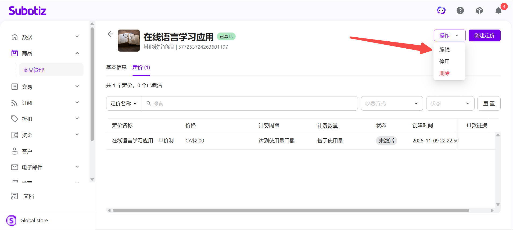The width and height of the screenshot is (513, 230).
Task: Click the 客户 customer icon in sidebar
Action: (x=15, y=151)
